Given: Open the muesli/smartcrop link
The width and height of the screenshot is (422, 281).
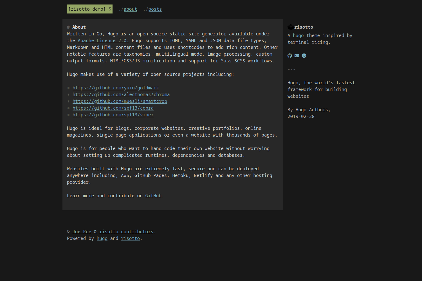Looking at the screenshot, I should point(120,101).
